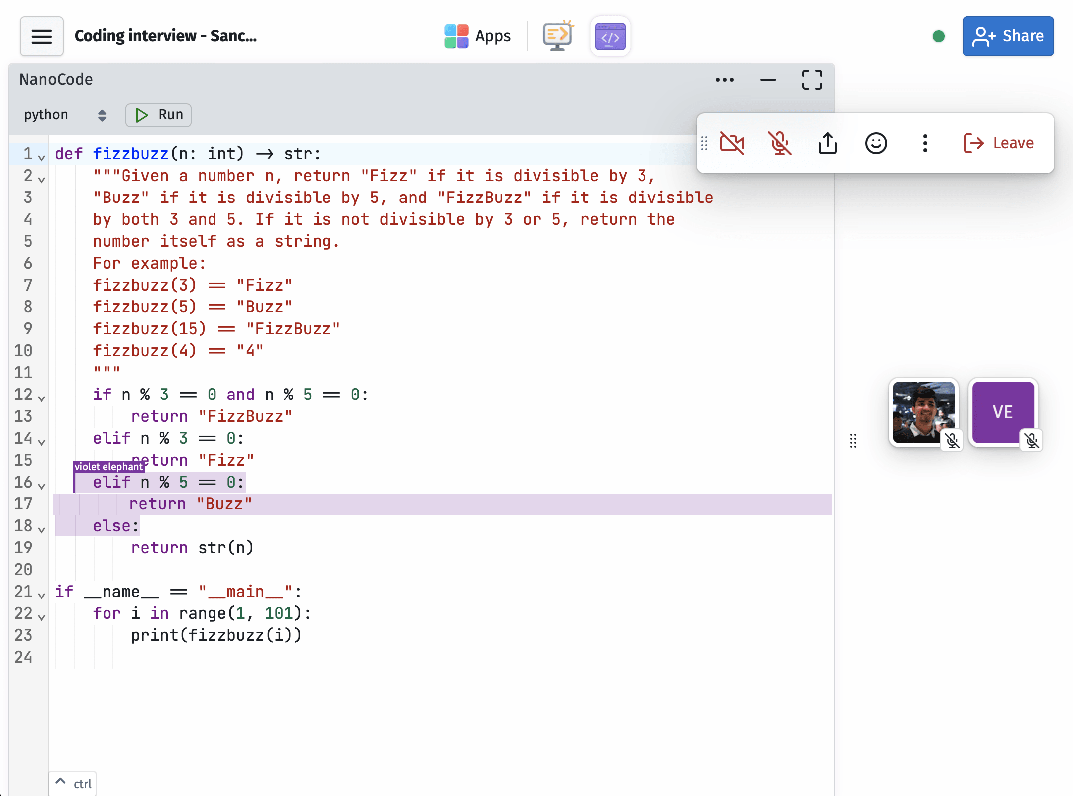Click the Share button
The width and height of the screenshot is (1073, 796).
(1008, 36)
